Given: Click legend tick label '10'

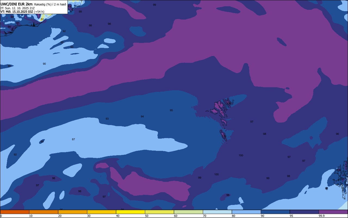Looking at the screenshot, I should pos(31,216).
